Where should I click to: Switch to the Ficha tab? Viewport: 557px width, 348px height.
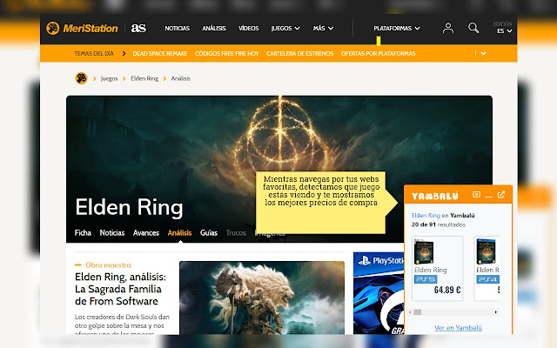(x=83, y=233)
